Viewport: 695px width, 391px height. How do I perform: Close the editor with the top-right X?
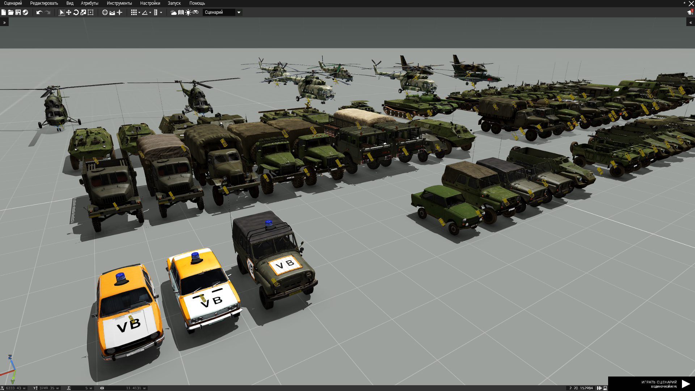[x=691, y=3]
